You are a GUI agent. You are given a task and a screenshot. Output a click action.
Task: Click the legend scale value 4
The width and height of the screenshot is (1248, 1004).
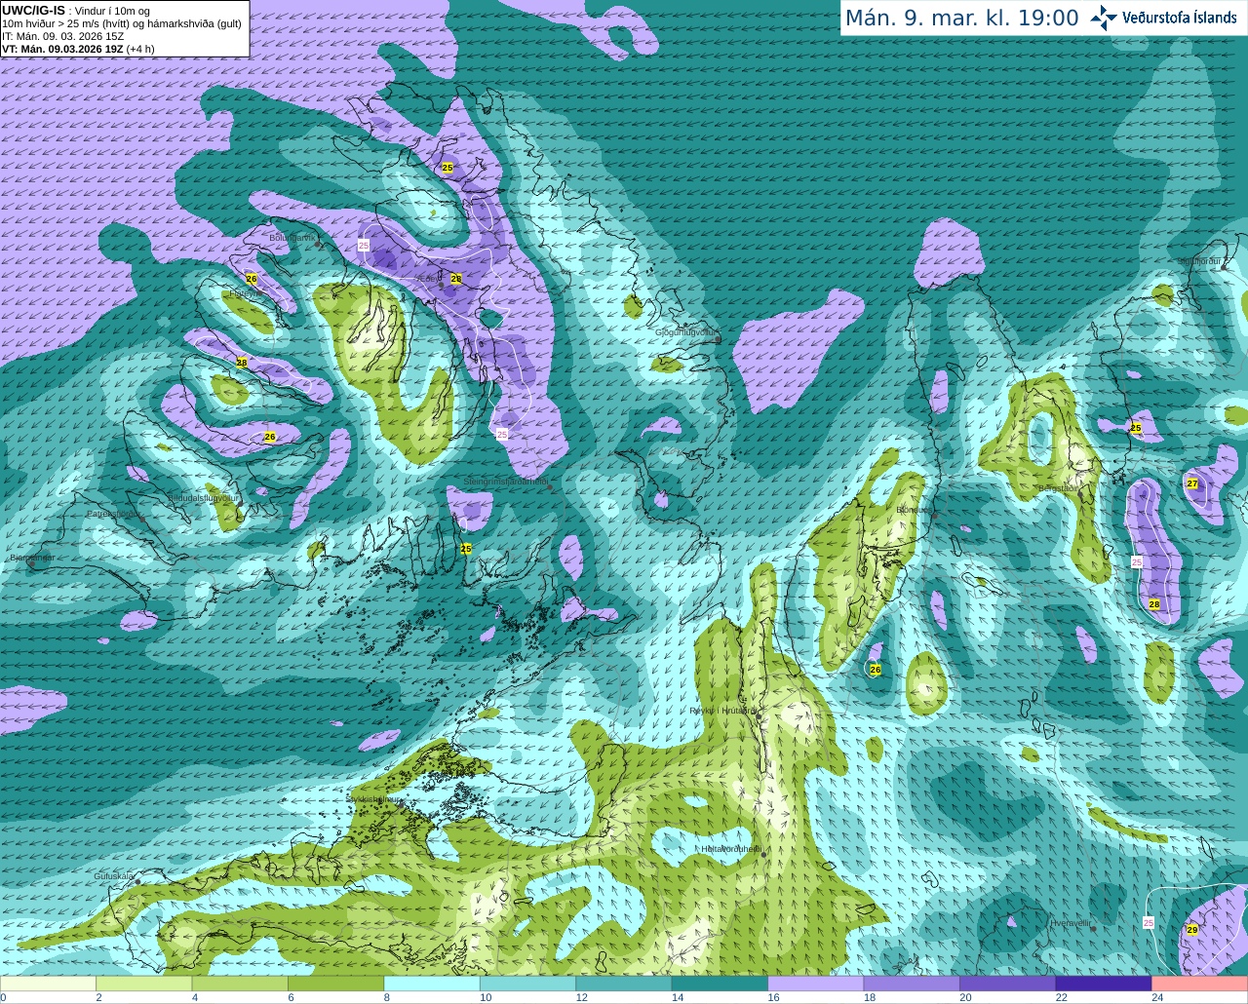coord(195,997)
